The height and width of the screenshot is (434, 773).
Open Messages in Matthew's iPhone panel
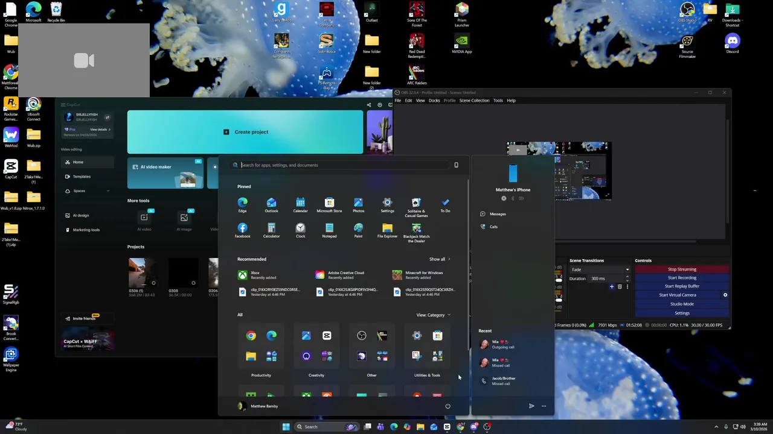[493, 214]
